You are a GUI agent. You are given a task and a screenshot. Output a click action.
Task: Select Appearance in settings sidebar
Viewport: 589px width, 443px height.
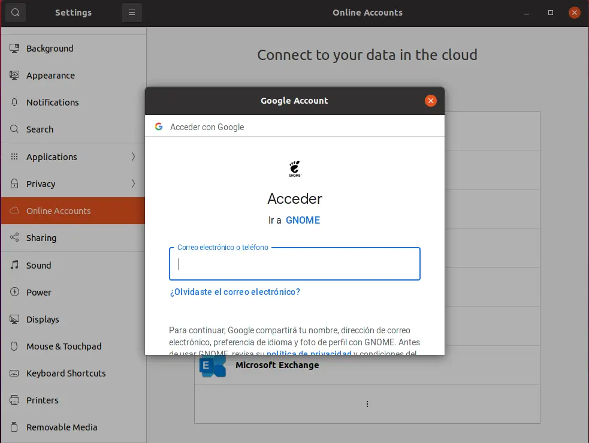(73, 75)
